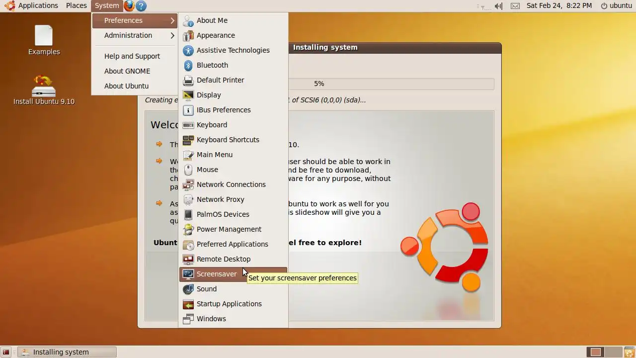Click the Assistive Technologies icon
Screen dimensions: 636x358
[x=188, y=50]
